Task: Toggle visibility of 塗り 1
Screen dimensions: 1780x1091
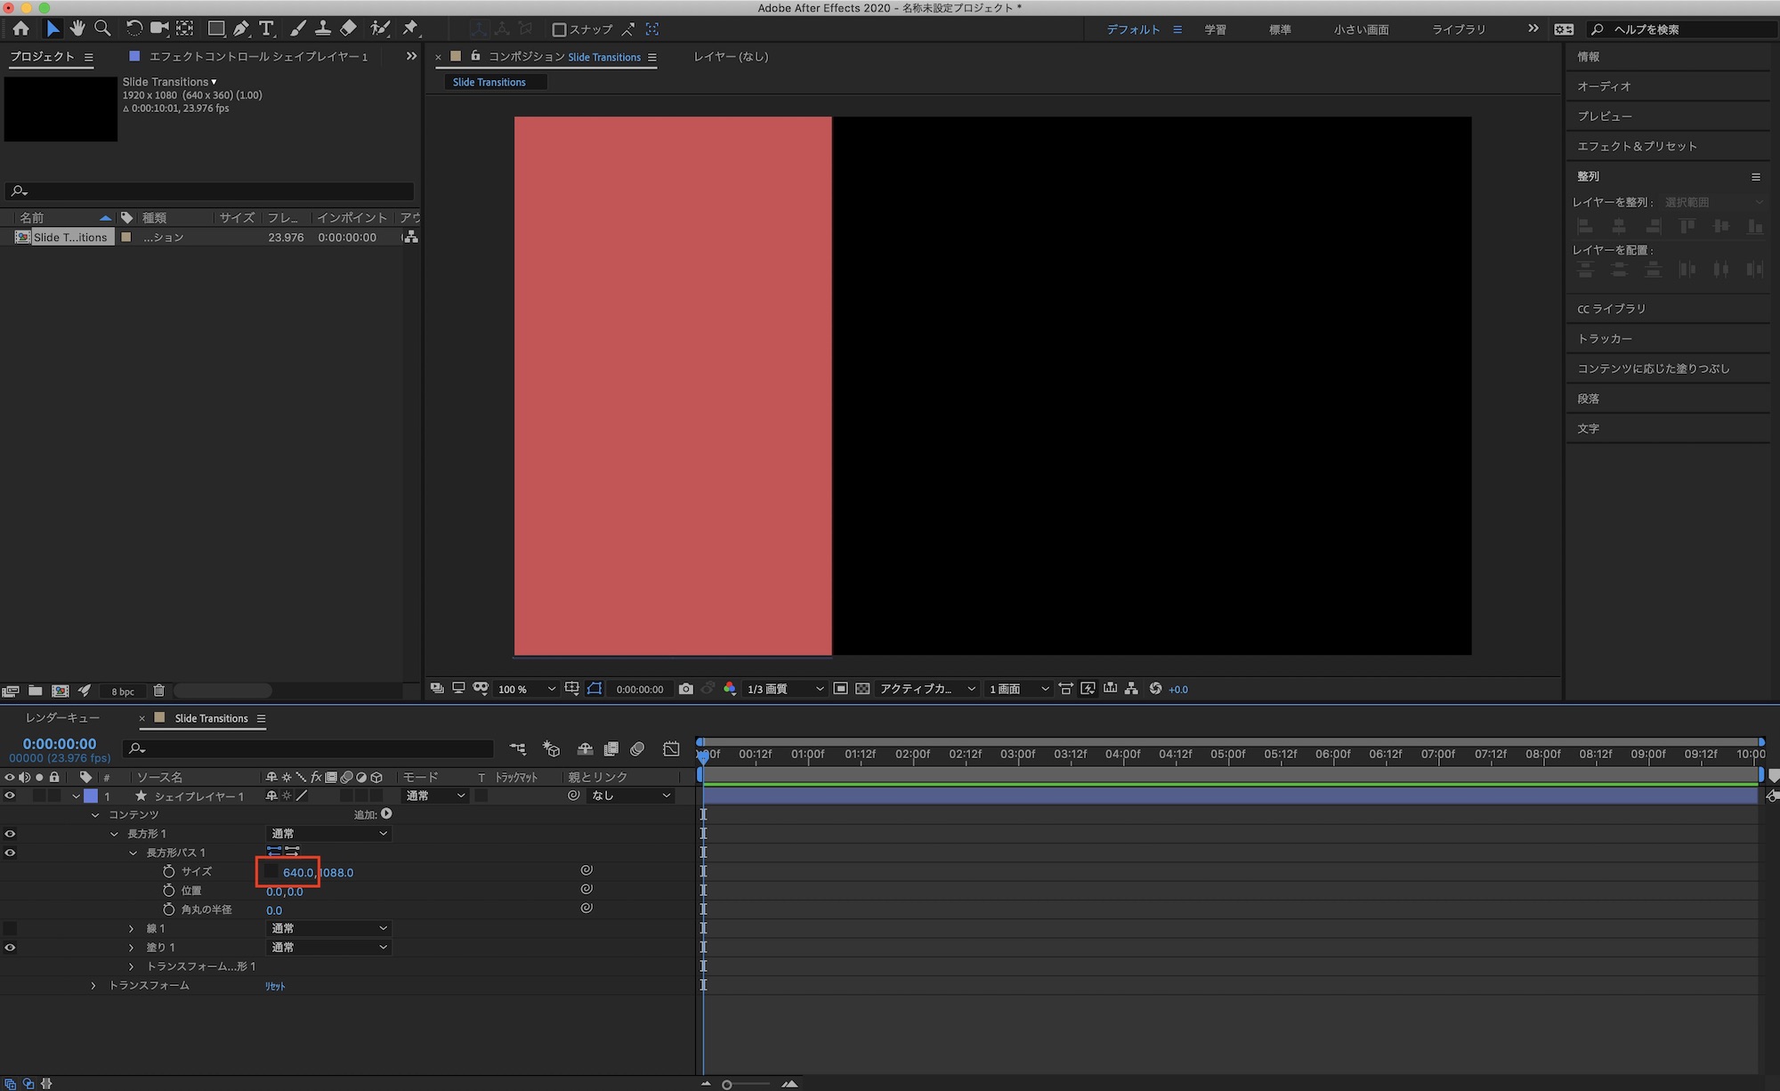Action: click(10, 948)
